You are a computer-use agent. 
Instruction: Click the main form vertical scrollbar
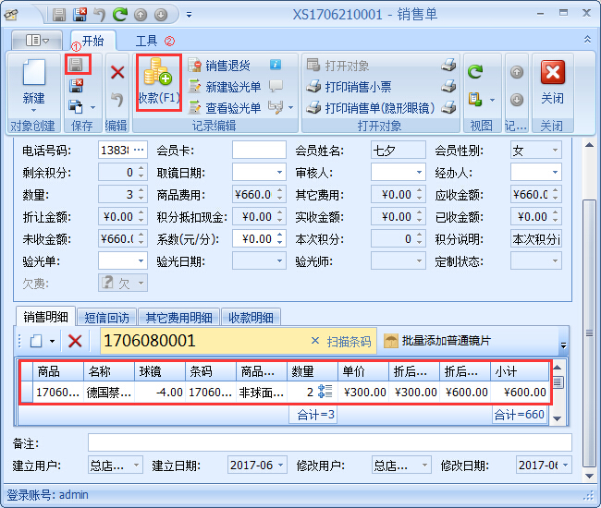(x=590, y=333)
